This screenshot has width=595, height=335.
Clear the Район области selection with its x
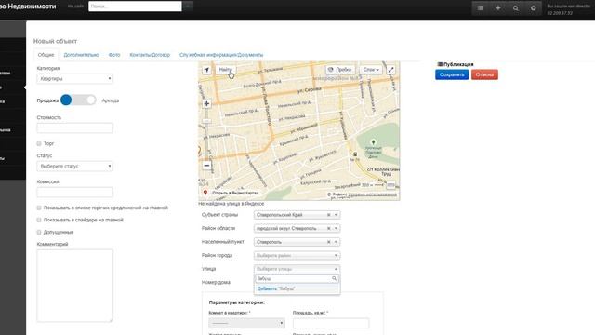click(328, 229)
